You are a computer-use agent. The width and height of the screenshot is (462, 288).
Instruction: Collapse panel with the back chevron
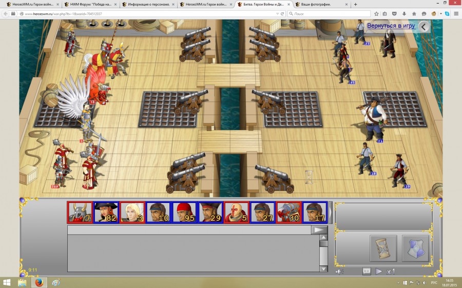(423, 27)
